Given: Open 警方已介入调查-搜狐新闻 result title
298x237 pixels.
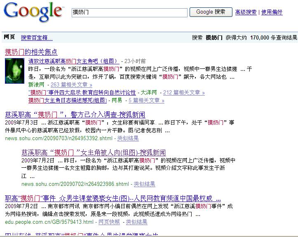Looking at the screenshot, I should tap(75, 115).
